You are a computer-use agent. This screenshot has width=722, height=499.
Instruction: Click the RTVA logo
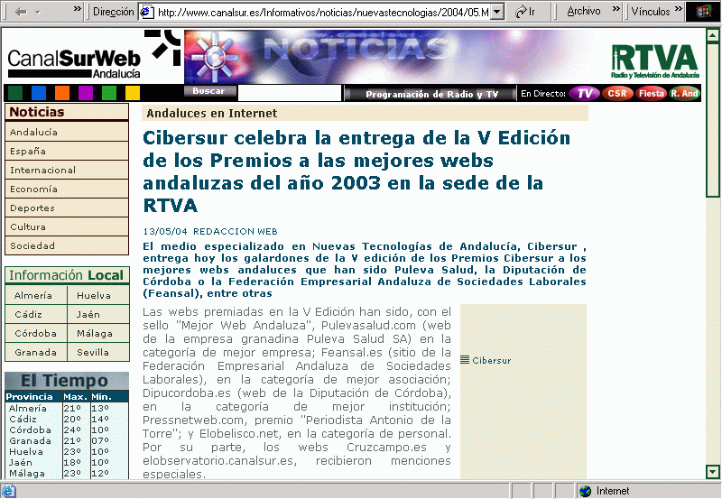pos(655,60)
